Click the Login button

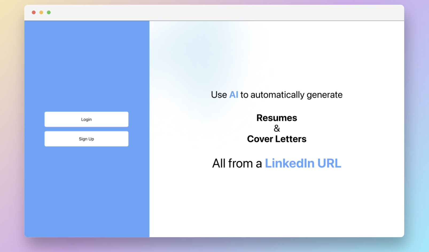coord(86,119)
